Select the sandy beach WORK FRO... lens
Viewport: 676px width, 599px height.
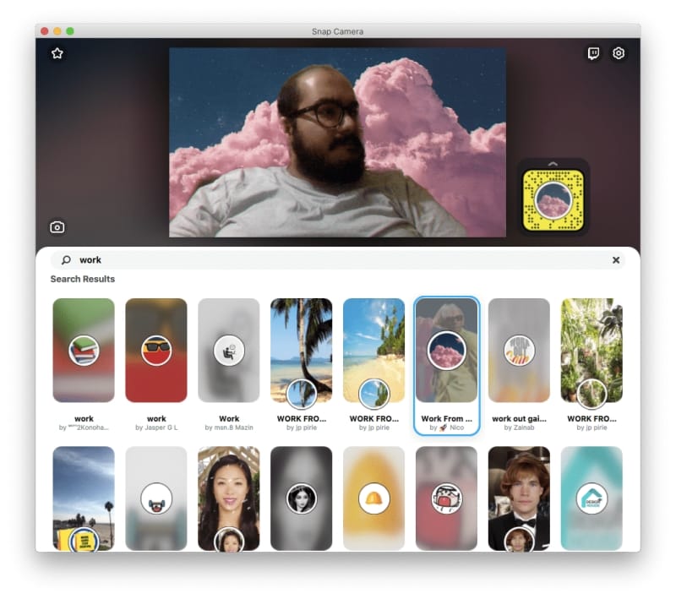coord(373,365)
